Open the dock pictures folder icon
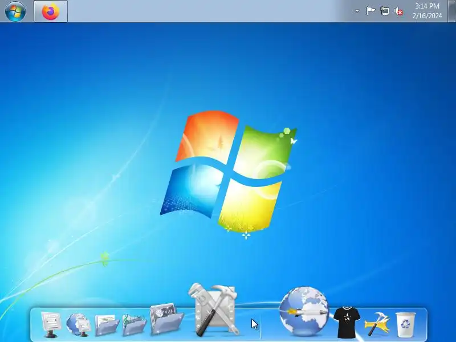456x342 pixels. coord(166,319)
